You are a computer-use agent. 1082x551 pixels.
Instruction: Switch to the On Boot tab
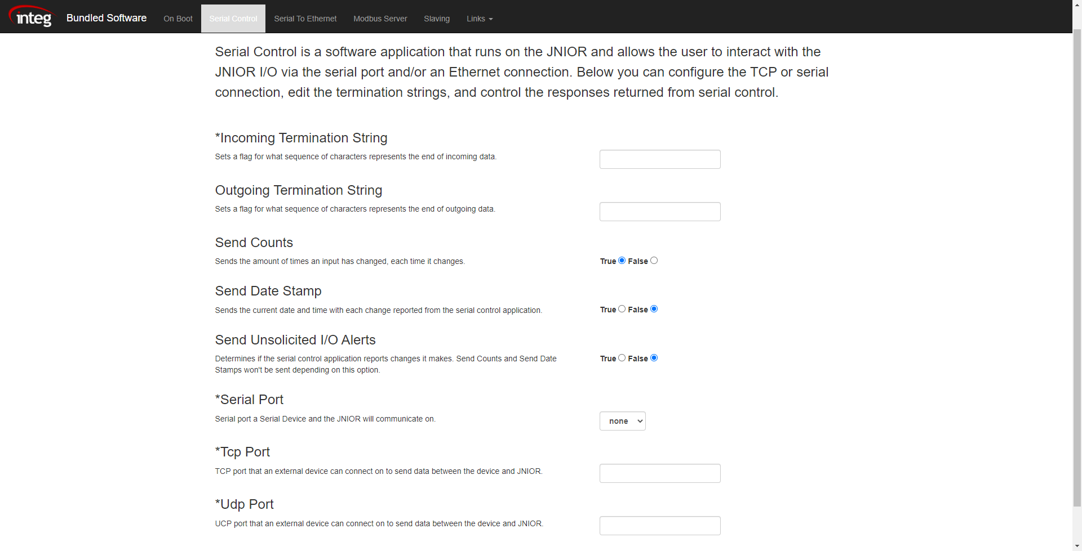[x=178, y=18]
